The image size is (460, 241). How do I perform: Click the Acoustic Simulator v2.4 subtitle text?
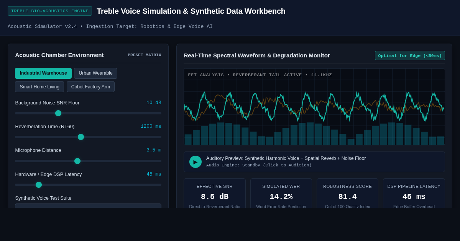click(x=110, y=26)
